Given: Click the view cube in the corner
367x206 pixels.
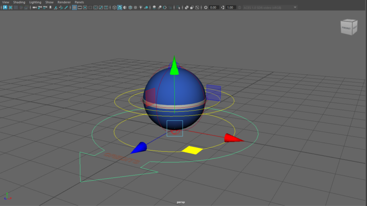Looking at the screenshot, I should click(x=348, y=27).
